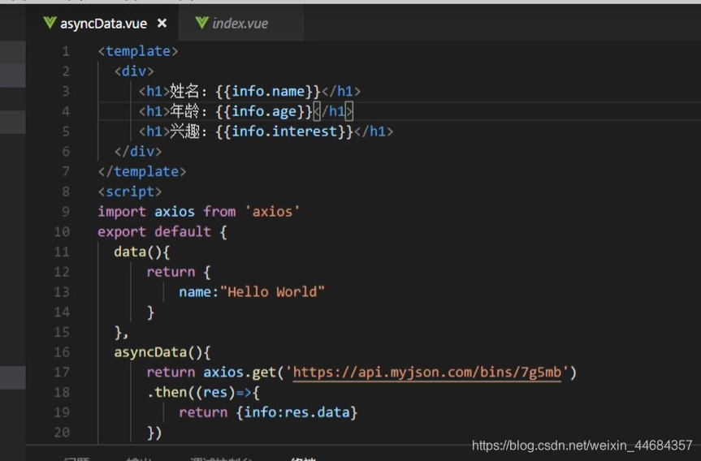The image size is (701, 461).
Task: Click line number 10 in gutter
Action: coord(62,232)
